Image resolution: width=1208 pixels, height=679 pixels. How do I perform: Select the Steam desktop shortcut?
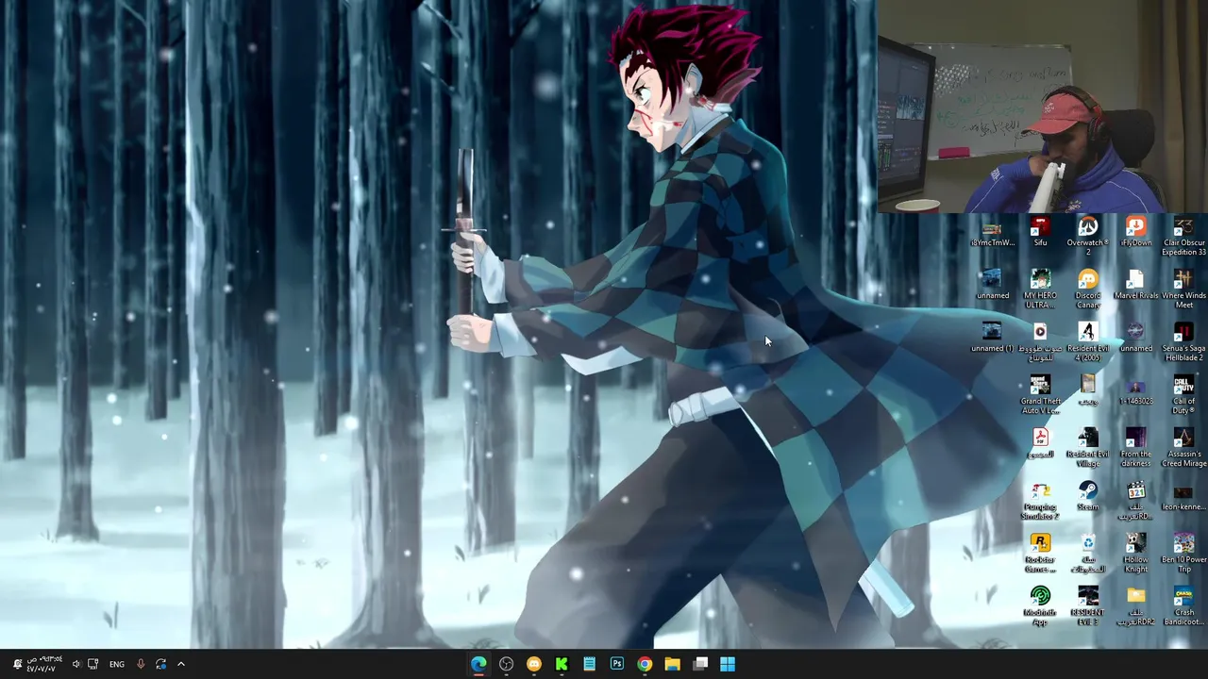1088,497
